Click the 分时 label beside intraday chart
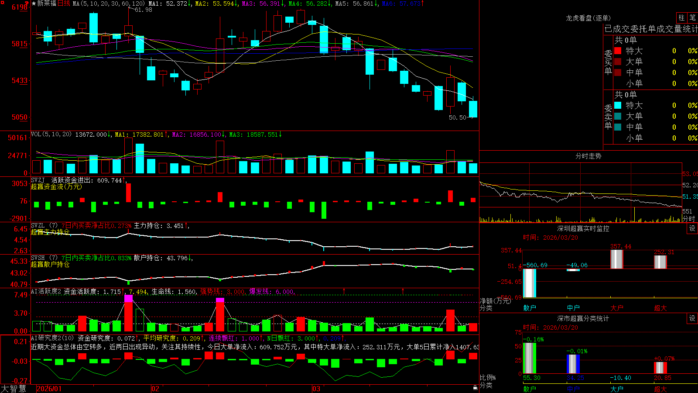 (x=688, y=219)
